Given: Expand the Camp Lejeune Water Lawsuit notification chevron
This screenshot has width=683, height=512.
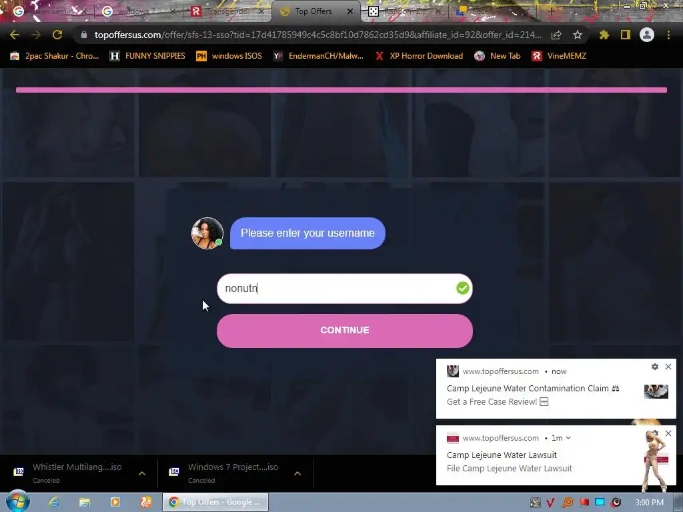Looking at the screenshot, I should coord(568,438).
